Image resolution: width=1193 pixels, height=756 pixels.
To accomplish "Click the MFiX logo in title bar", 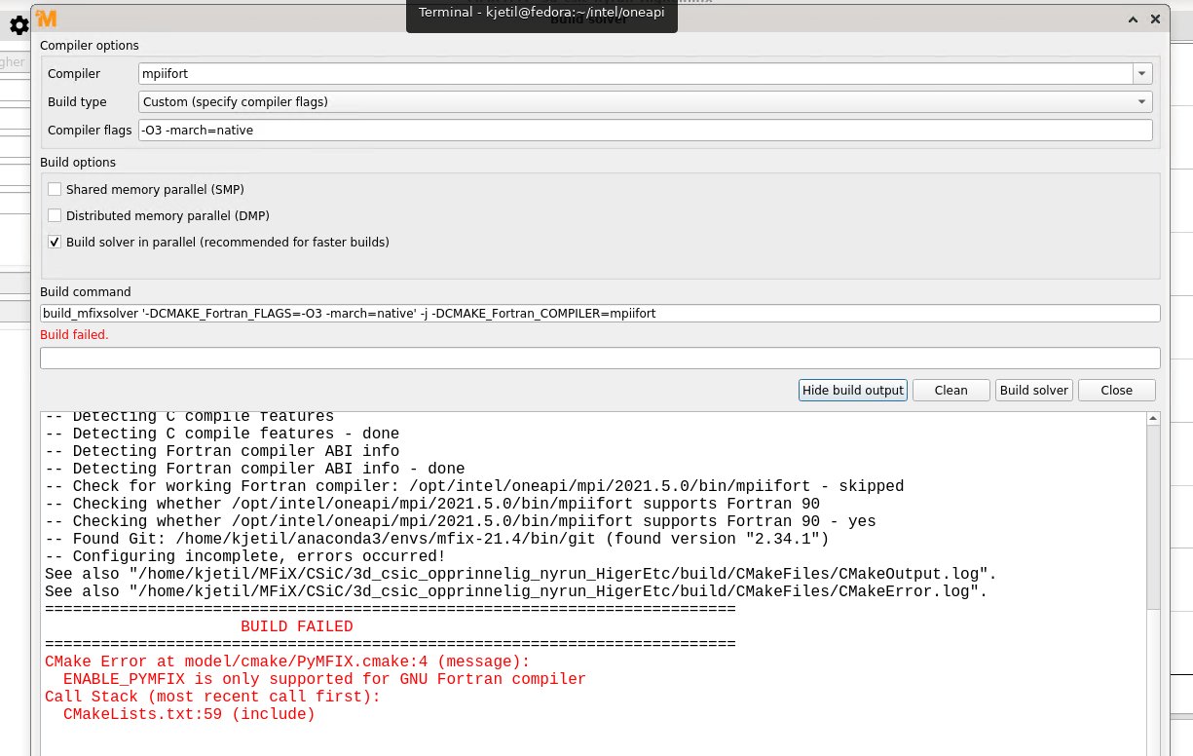I will (47, 19).
